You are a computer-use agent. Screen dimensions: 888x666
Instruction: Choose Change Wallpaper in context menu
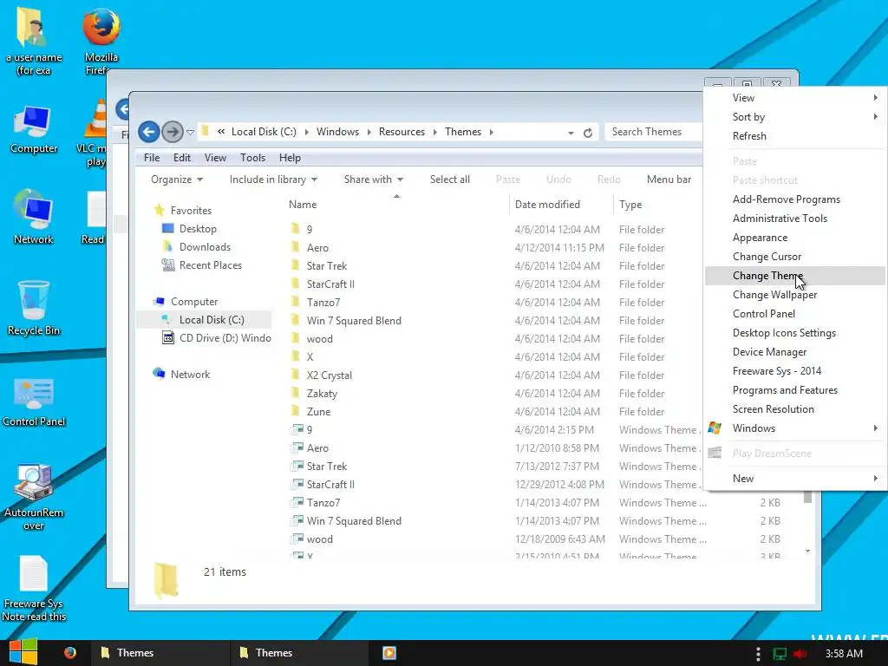[794, 295]
